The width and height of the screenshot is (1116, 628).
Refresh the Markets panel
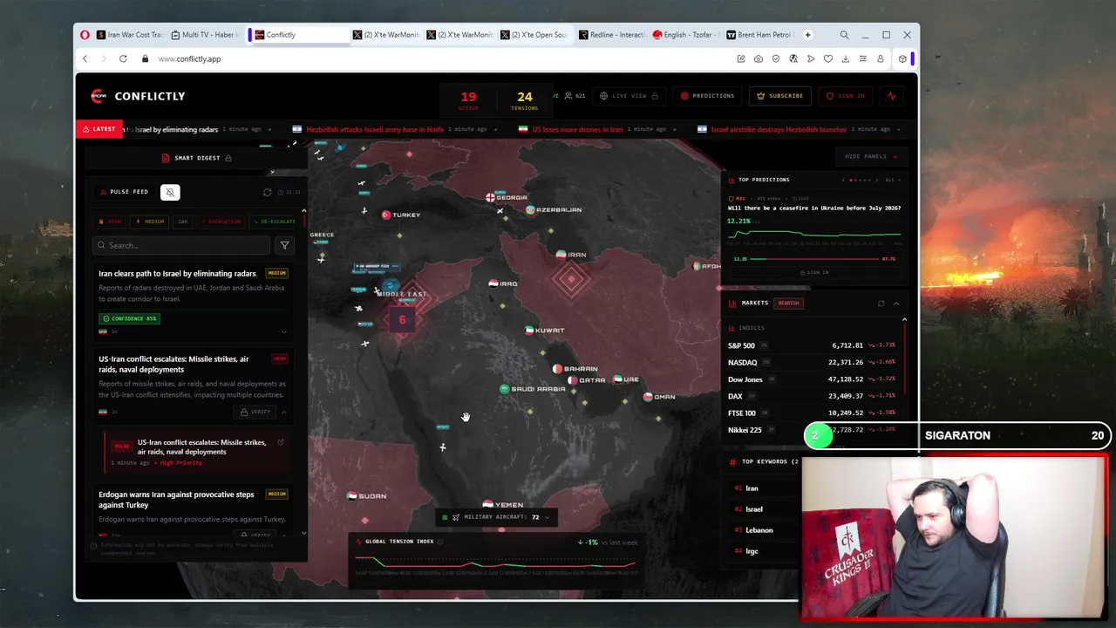click(881, 304)
